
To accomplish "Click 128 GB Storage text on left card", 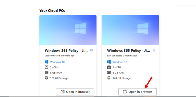I will (x=59, y=78).
